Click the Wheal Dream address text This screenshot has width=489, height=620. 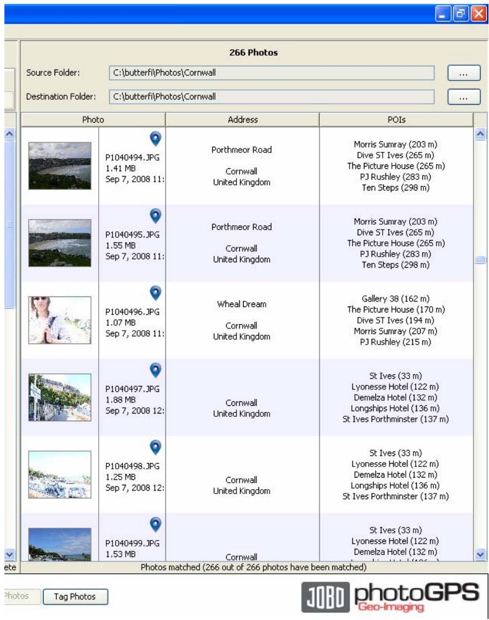point(241,304)
